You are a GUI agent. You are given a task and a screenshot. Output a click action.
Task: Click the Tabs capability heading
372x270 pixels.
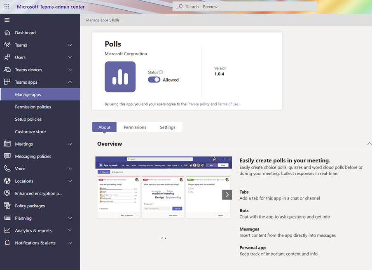(244, 192)
